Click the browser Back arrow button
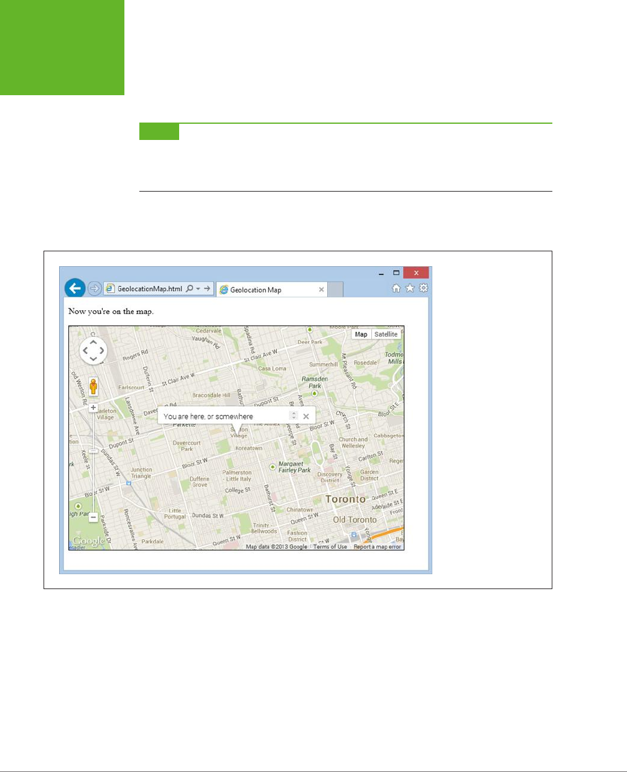This screenshot has width=627, height=772. click(x=75, y=289)
